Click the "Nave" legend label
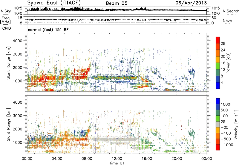Screen dimensions: 239x165 click(227, 21)
